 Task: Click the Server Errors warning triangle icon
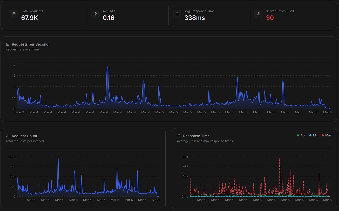259,14
